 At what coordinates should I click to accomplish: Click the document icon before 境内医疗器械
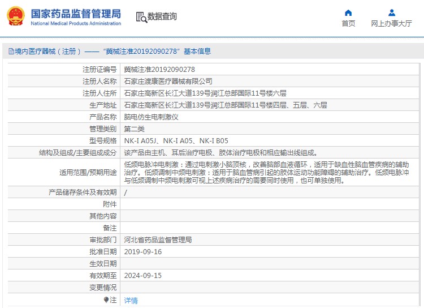(11, 52)
